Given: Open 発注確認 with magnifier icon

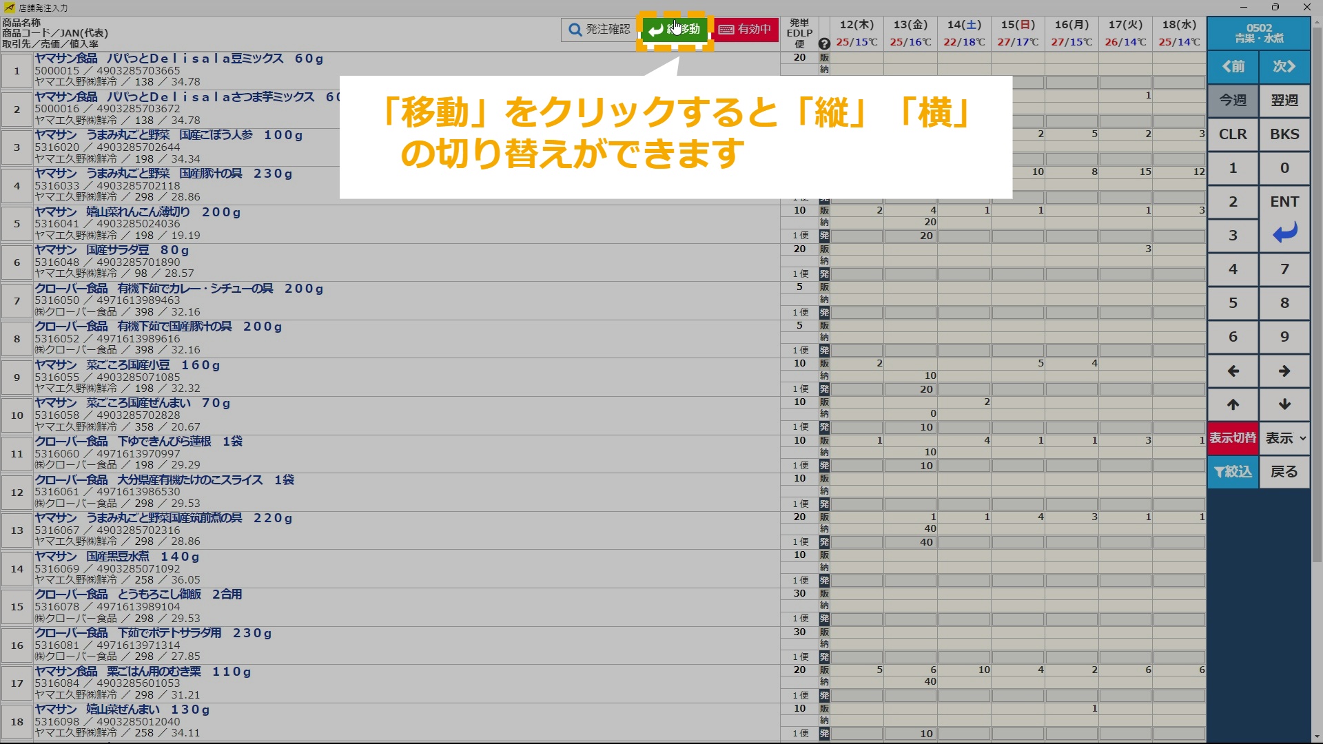Looking at the screenshot, I should pos(599,30).
